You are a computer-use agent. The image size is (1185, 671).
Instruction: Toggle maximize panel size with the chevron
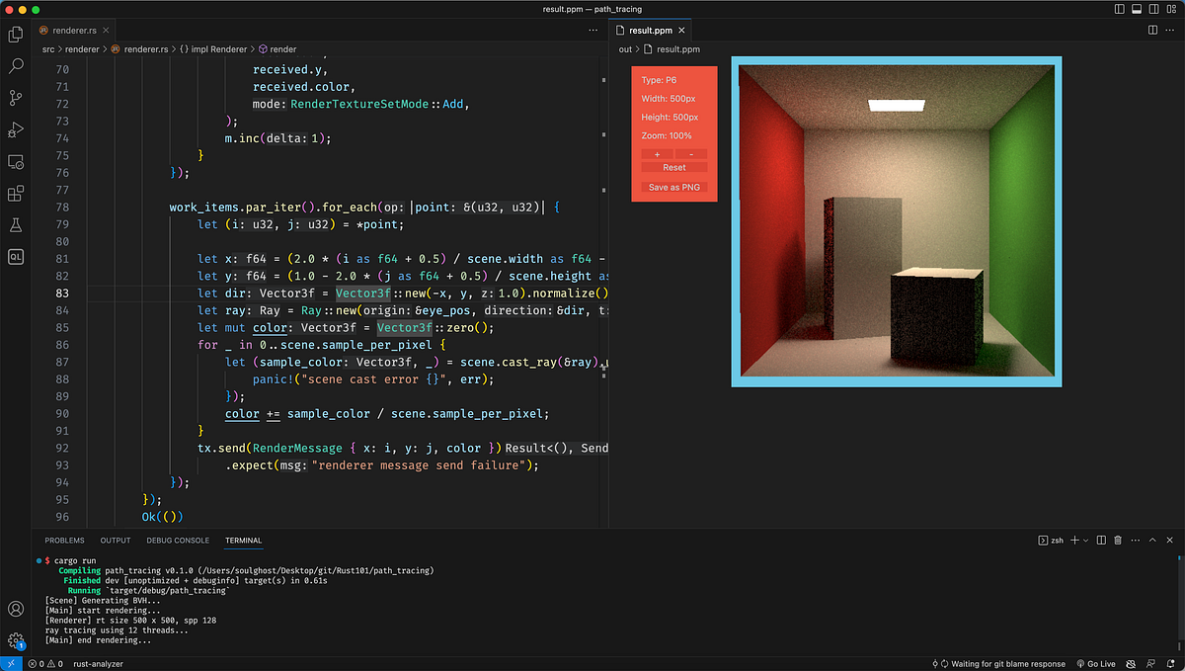[1152, 541]
